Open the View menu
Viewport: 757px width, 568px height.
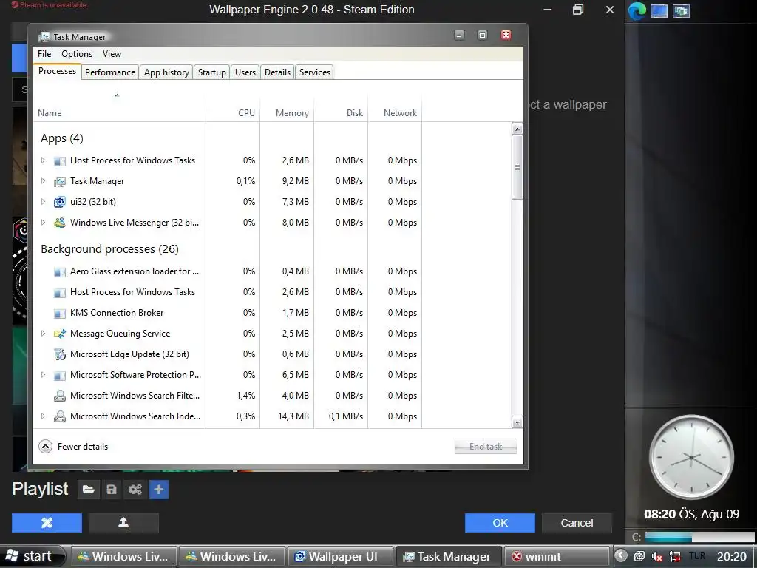click(112, 54)
